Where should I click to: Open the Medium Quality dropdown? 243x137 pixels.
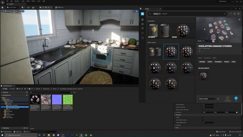click(x=207, y=99)
